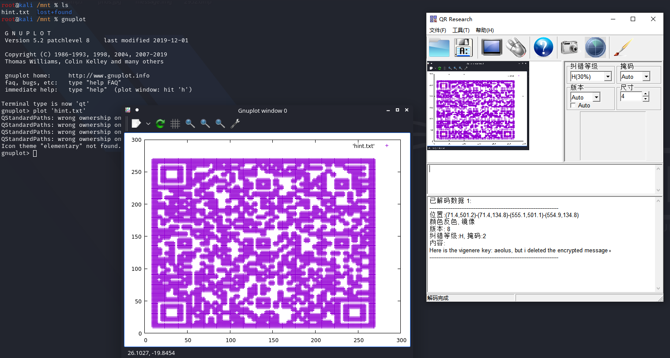Open file with folder icon in QR Research
The image size is (670, 358).
click(x=439, y=48)
